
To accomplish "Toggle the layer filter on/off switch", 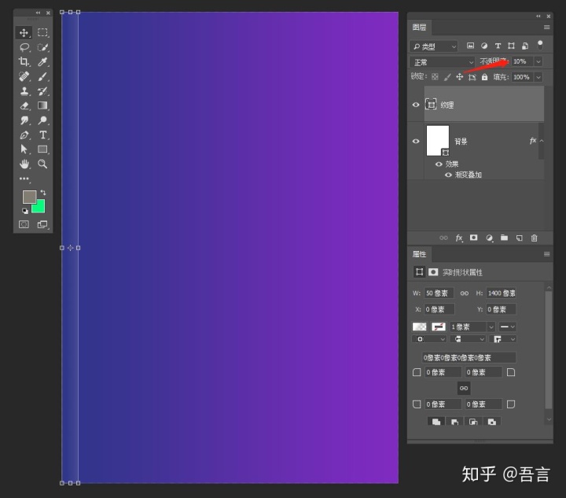I will 540,45.
